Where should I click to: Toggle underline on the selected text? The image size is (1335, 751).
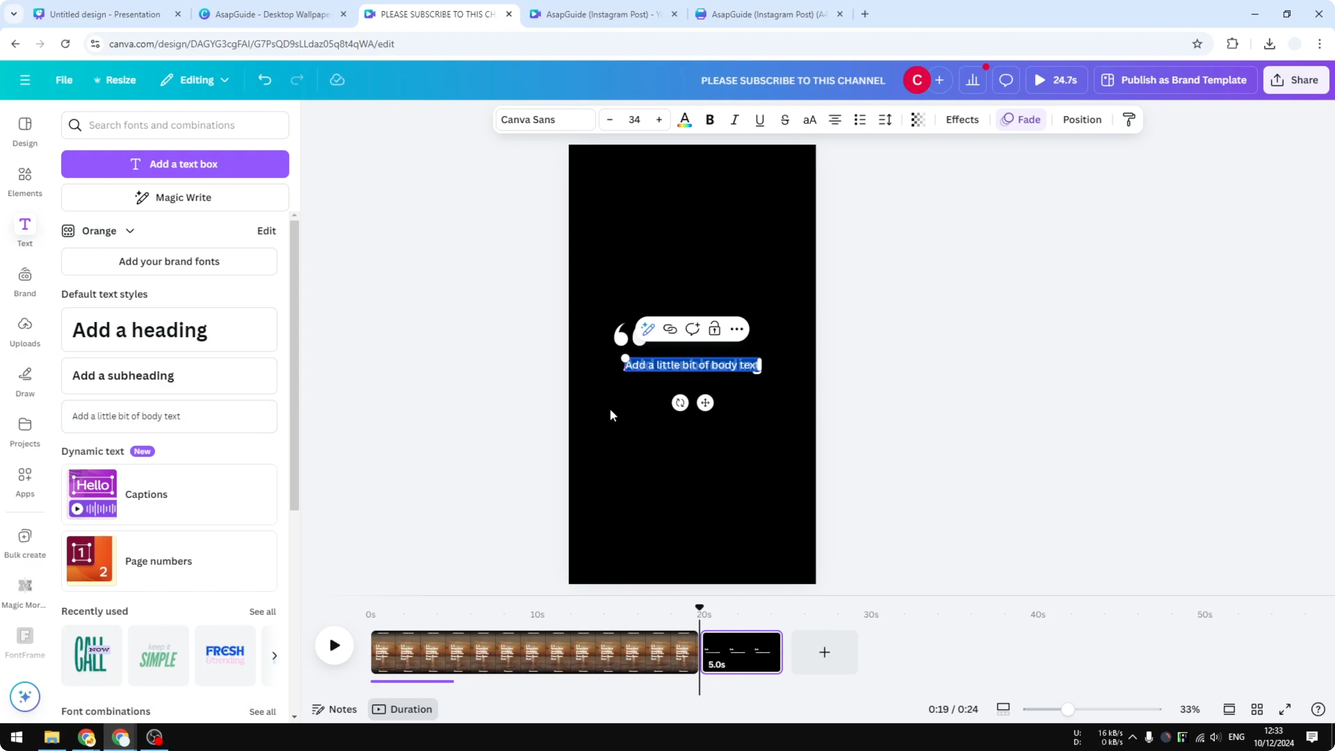[759, 120]
